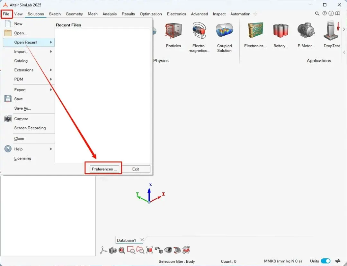The height and width of the screenshot is (266, 347).
Task: Click the plus icon after Automation tab
Action: [255, 14]
